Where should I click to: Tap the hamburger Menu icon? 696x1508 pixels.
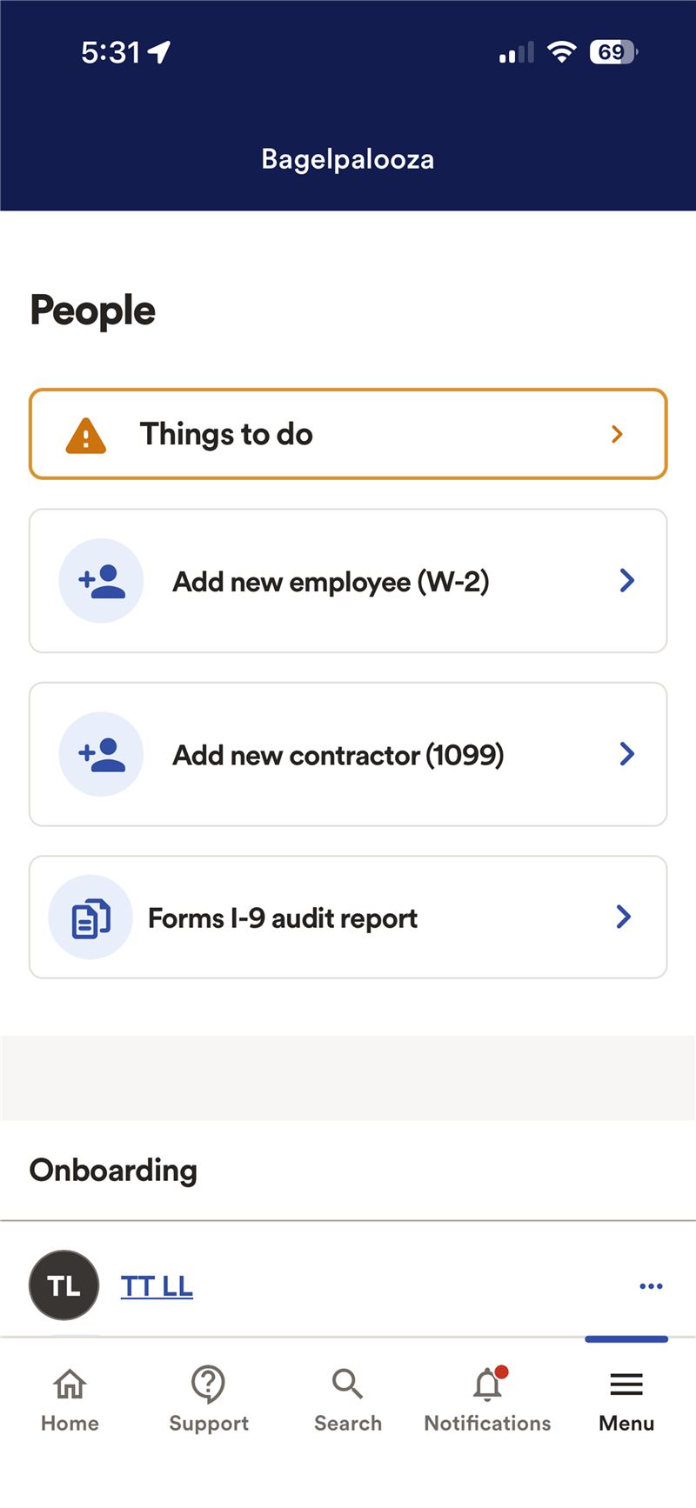pyautogui.click(x=626, y=1384)
